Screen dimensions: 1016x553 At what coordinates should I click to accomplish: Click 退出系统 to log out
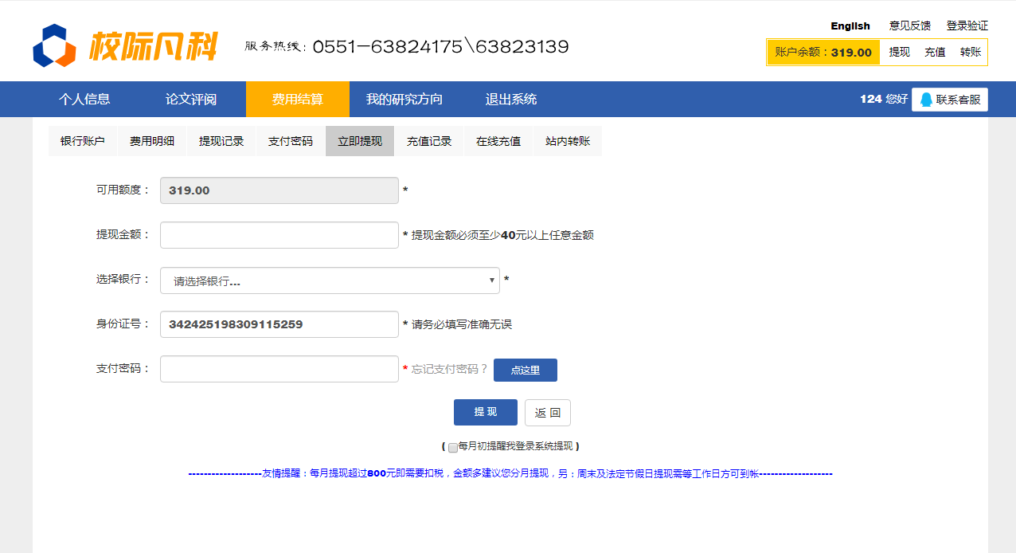511,100
